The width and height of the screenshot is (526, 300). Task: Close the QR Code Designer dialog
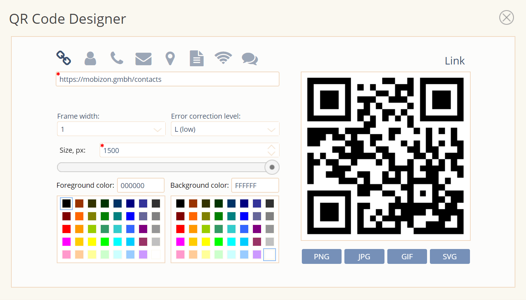pyautogui.click(x=506, y=17)
